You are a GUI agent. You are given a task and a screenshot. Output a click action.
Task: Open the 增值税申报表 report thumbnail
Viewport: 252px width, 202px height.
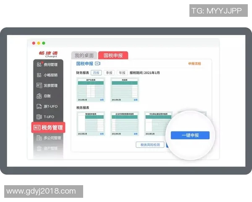(91, 124)
